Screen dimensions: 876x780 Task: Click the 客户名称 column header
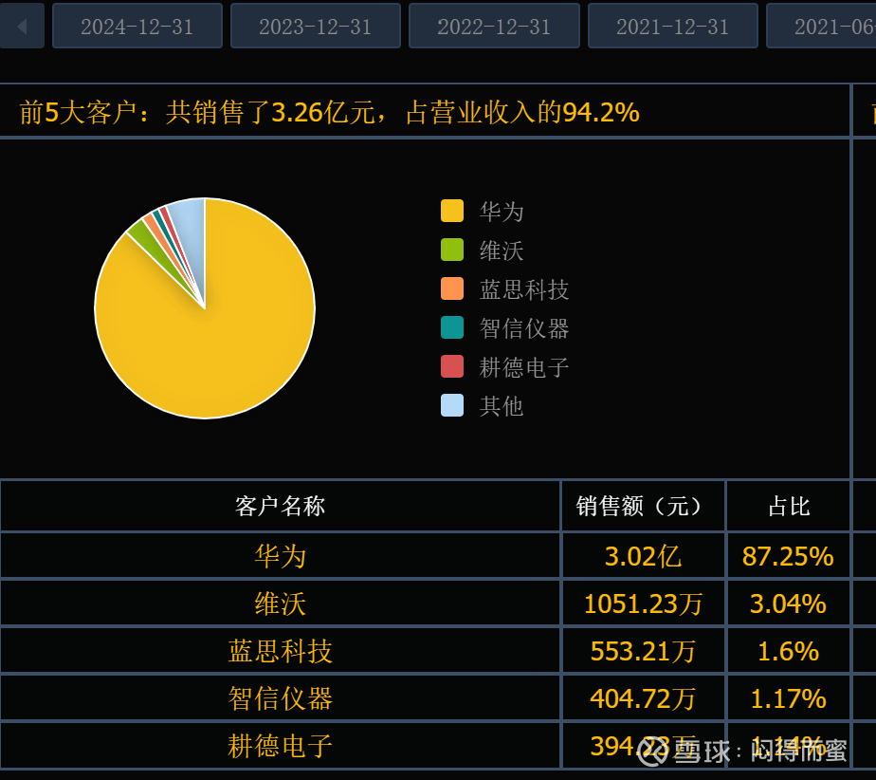(280, 506)
